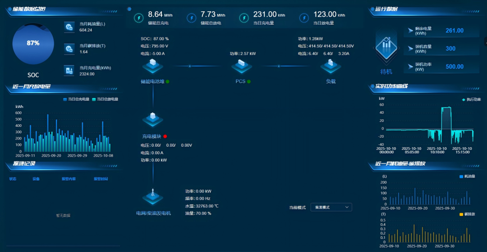Select the PCS converter icon
The image size is (487, 252).
point(242,67)
